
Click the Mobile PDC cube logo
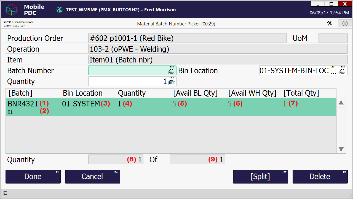click(12, 10)
